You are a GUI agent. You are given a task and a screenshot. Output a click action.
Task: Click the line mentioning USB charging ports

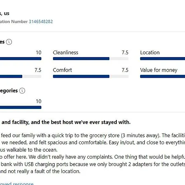92,164
